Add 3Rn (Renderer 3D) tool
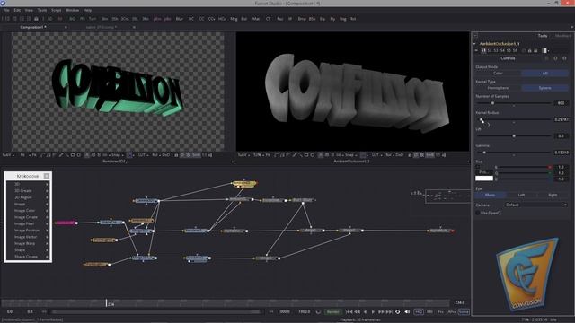This screenshot has width=575, height=323. pos(146,19)
